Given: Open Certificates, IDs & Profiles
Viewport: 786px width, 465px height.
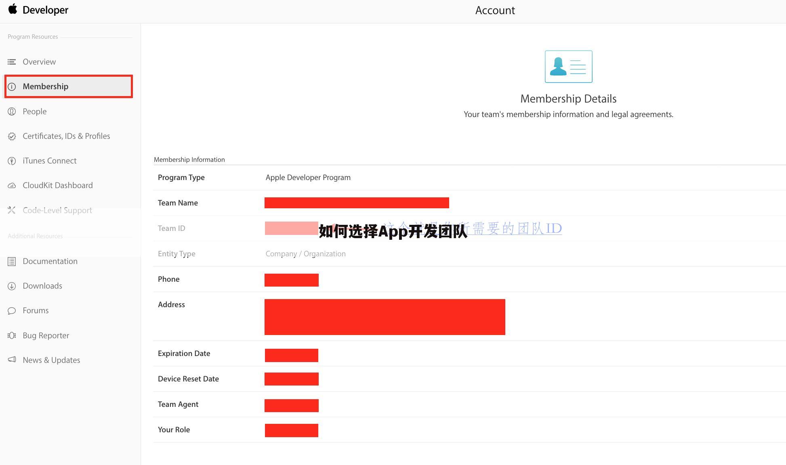Looking at the screenshot, I should click(x=66, y=136).
